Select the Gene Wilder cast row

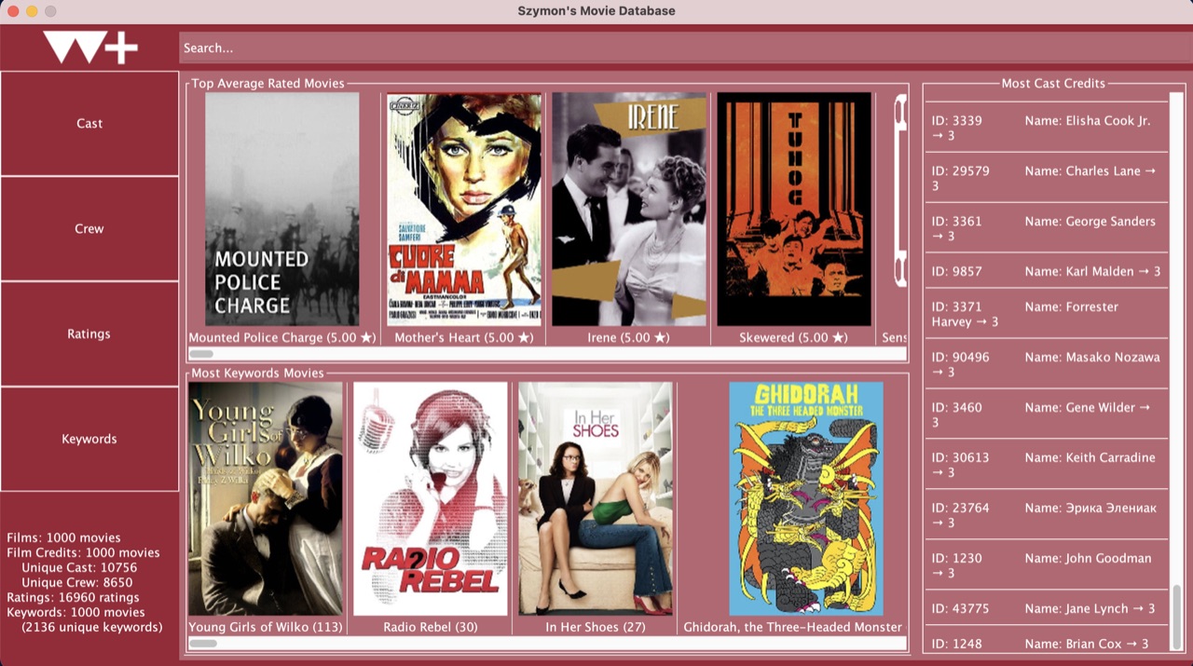click(1046, 415)
